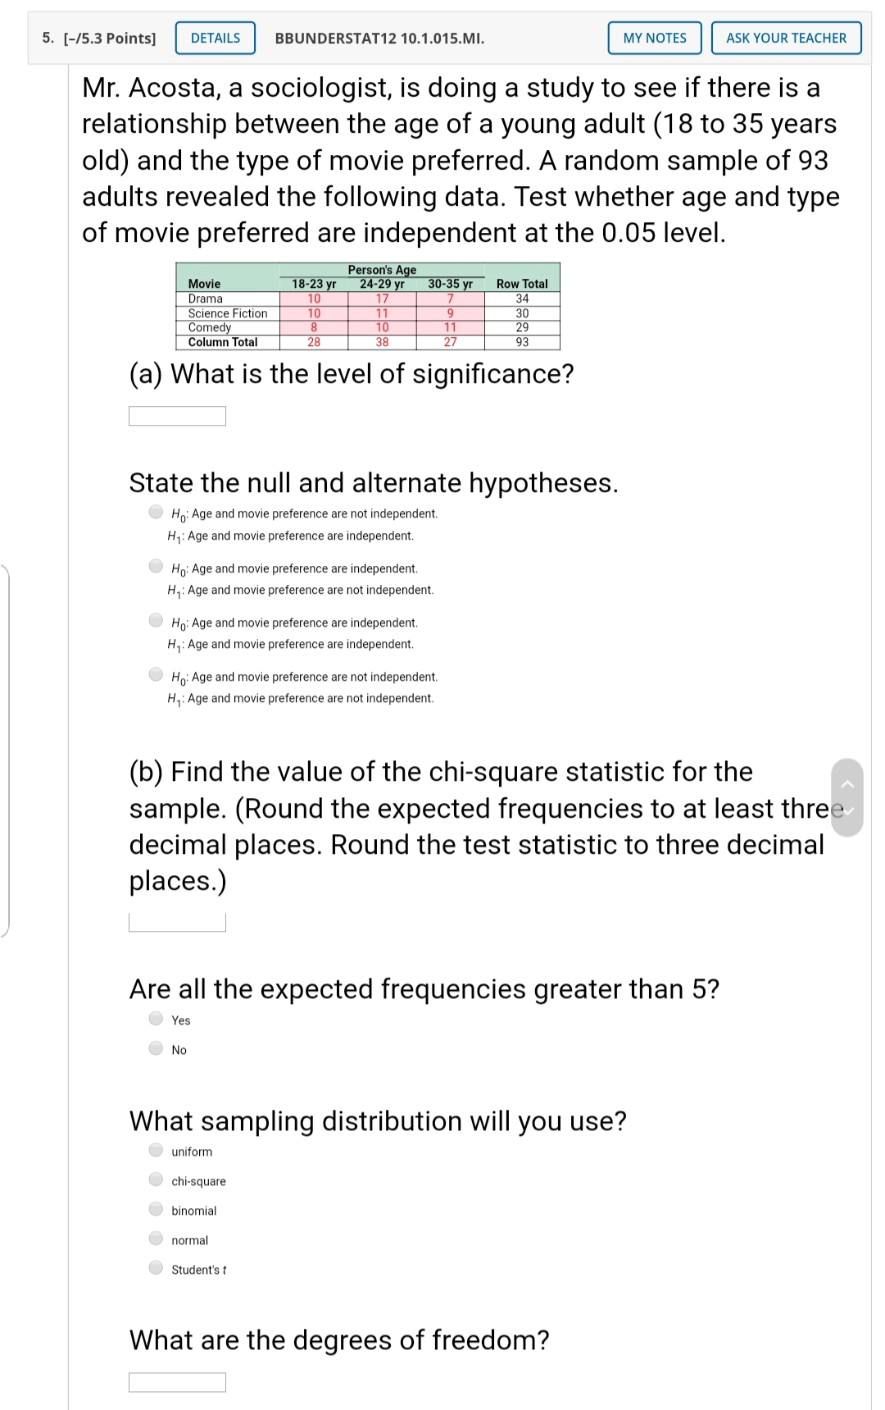Open MY NOTES
The height and width of the screenshot is (1410, 885).
(x=653, y=38)
